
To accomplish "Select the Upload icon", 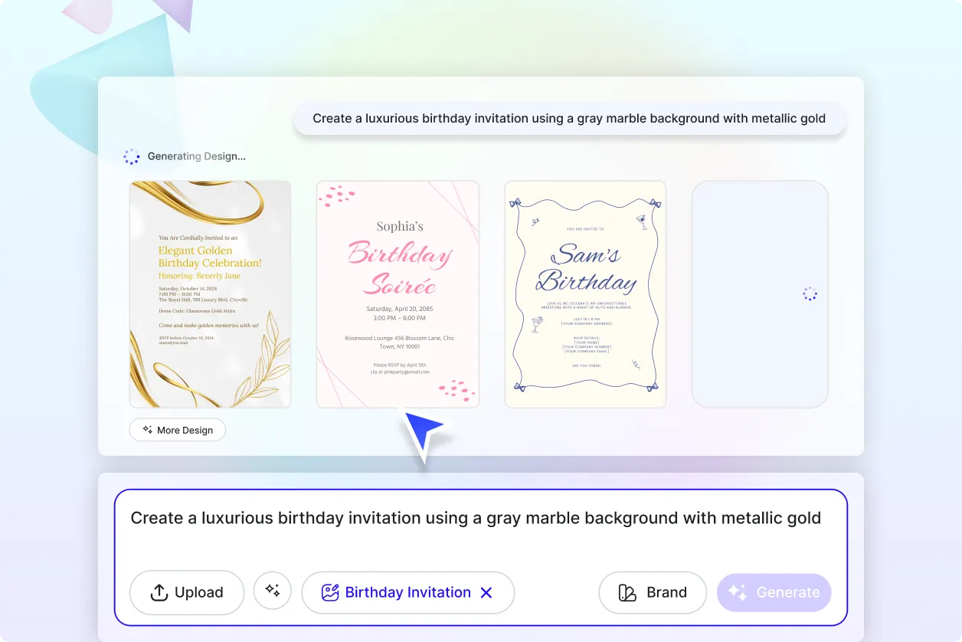I will (x=159, y=592).
